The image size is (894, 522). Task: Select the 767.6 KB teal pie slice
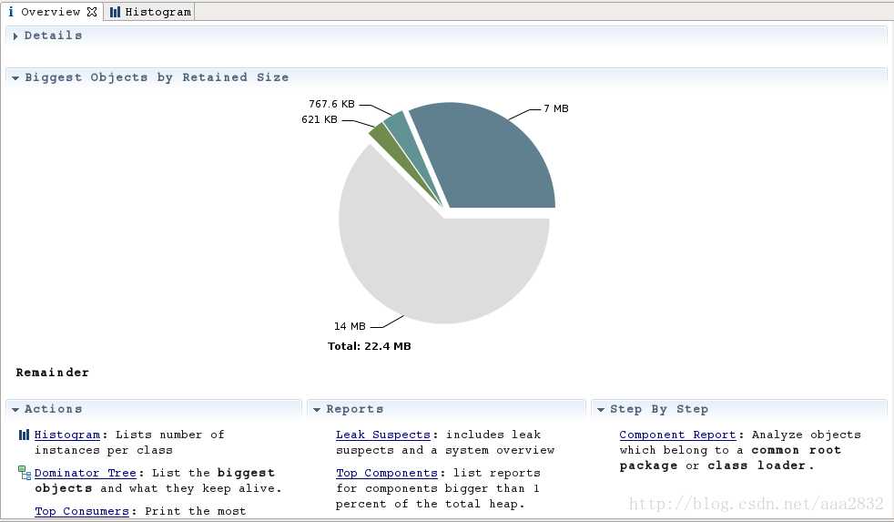(x=405, y=139)
